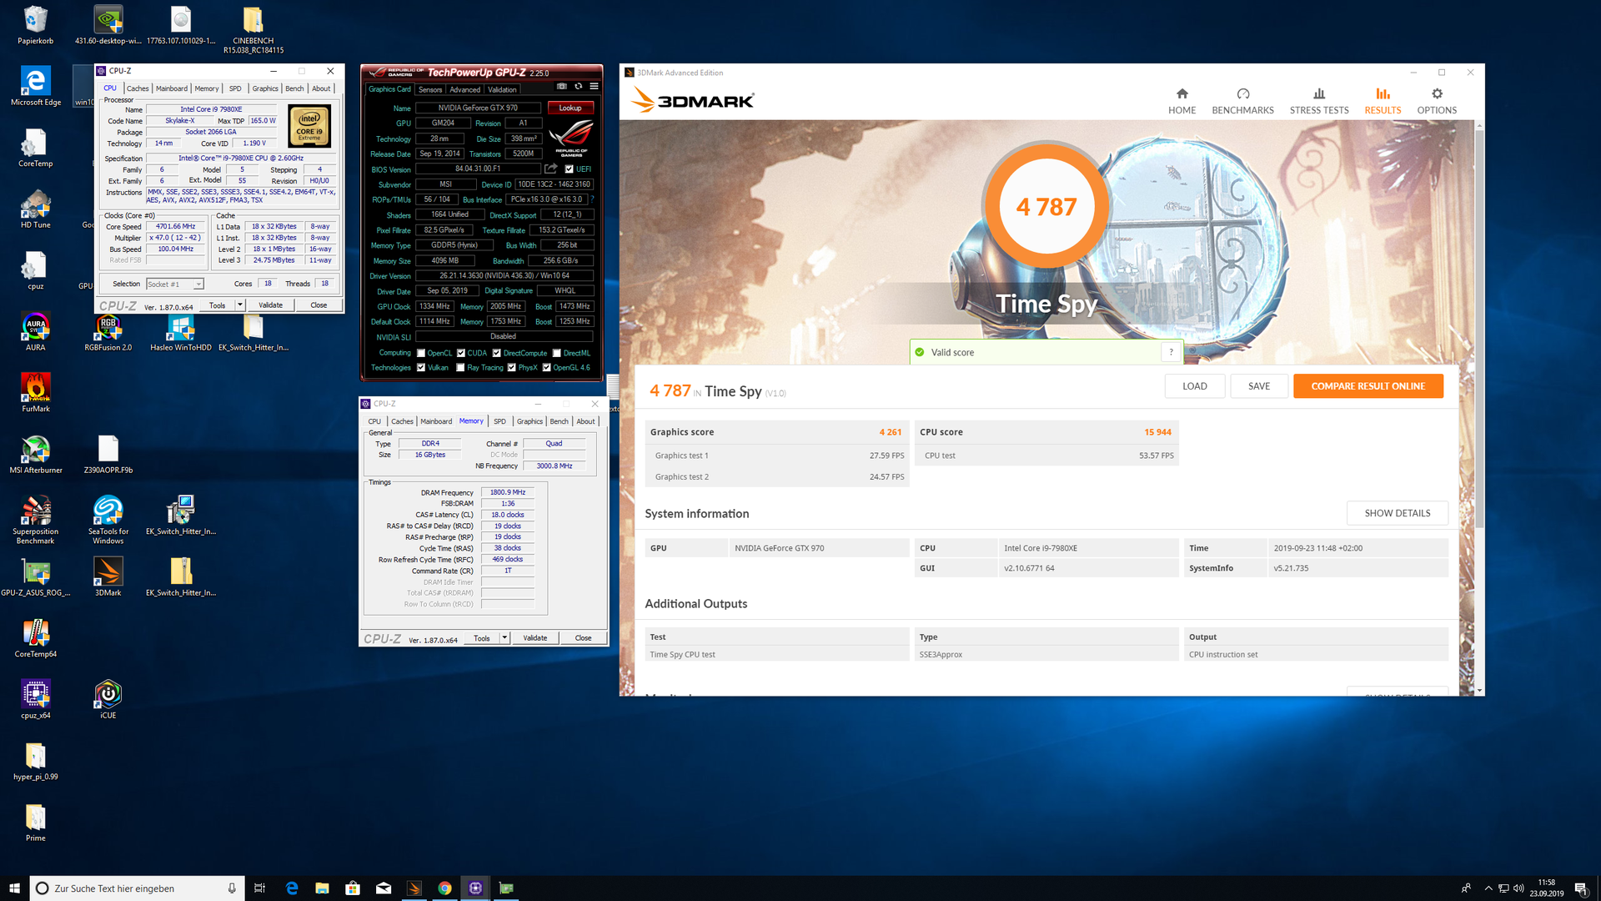Toggle the CUDA checkbox in GPU-Z

coord(461,353)
